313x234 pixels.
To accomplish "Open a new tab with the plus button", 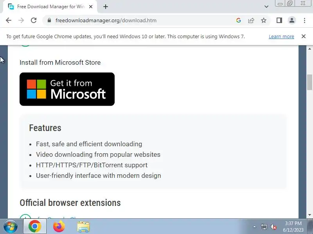I will point(106,7).
